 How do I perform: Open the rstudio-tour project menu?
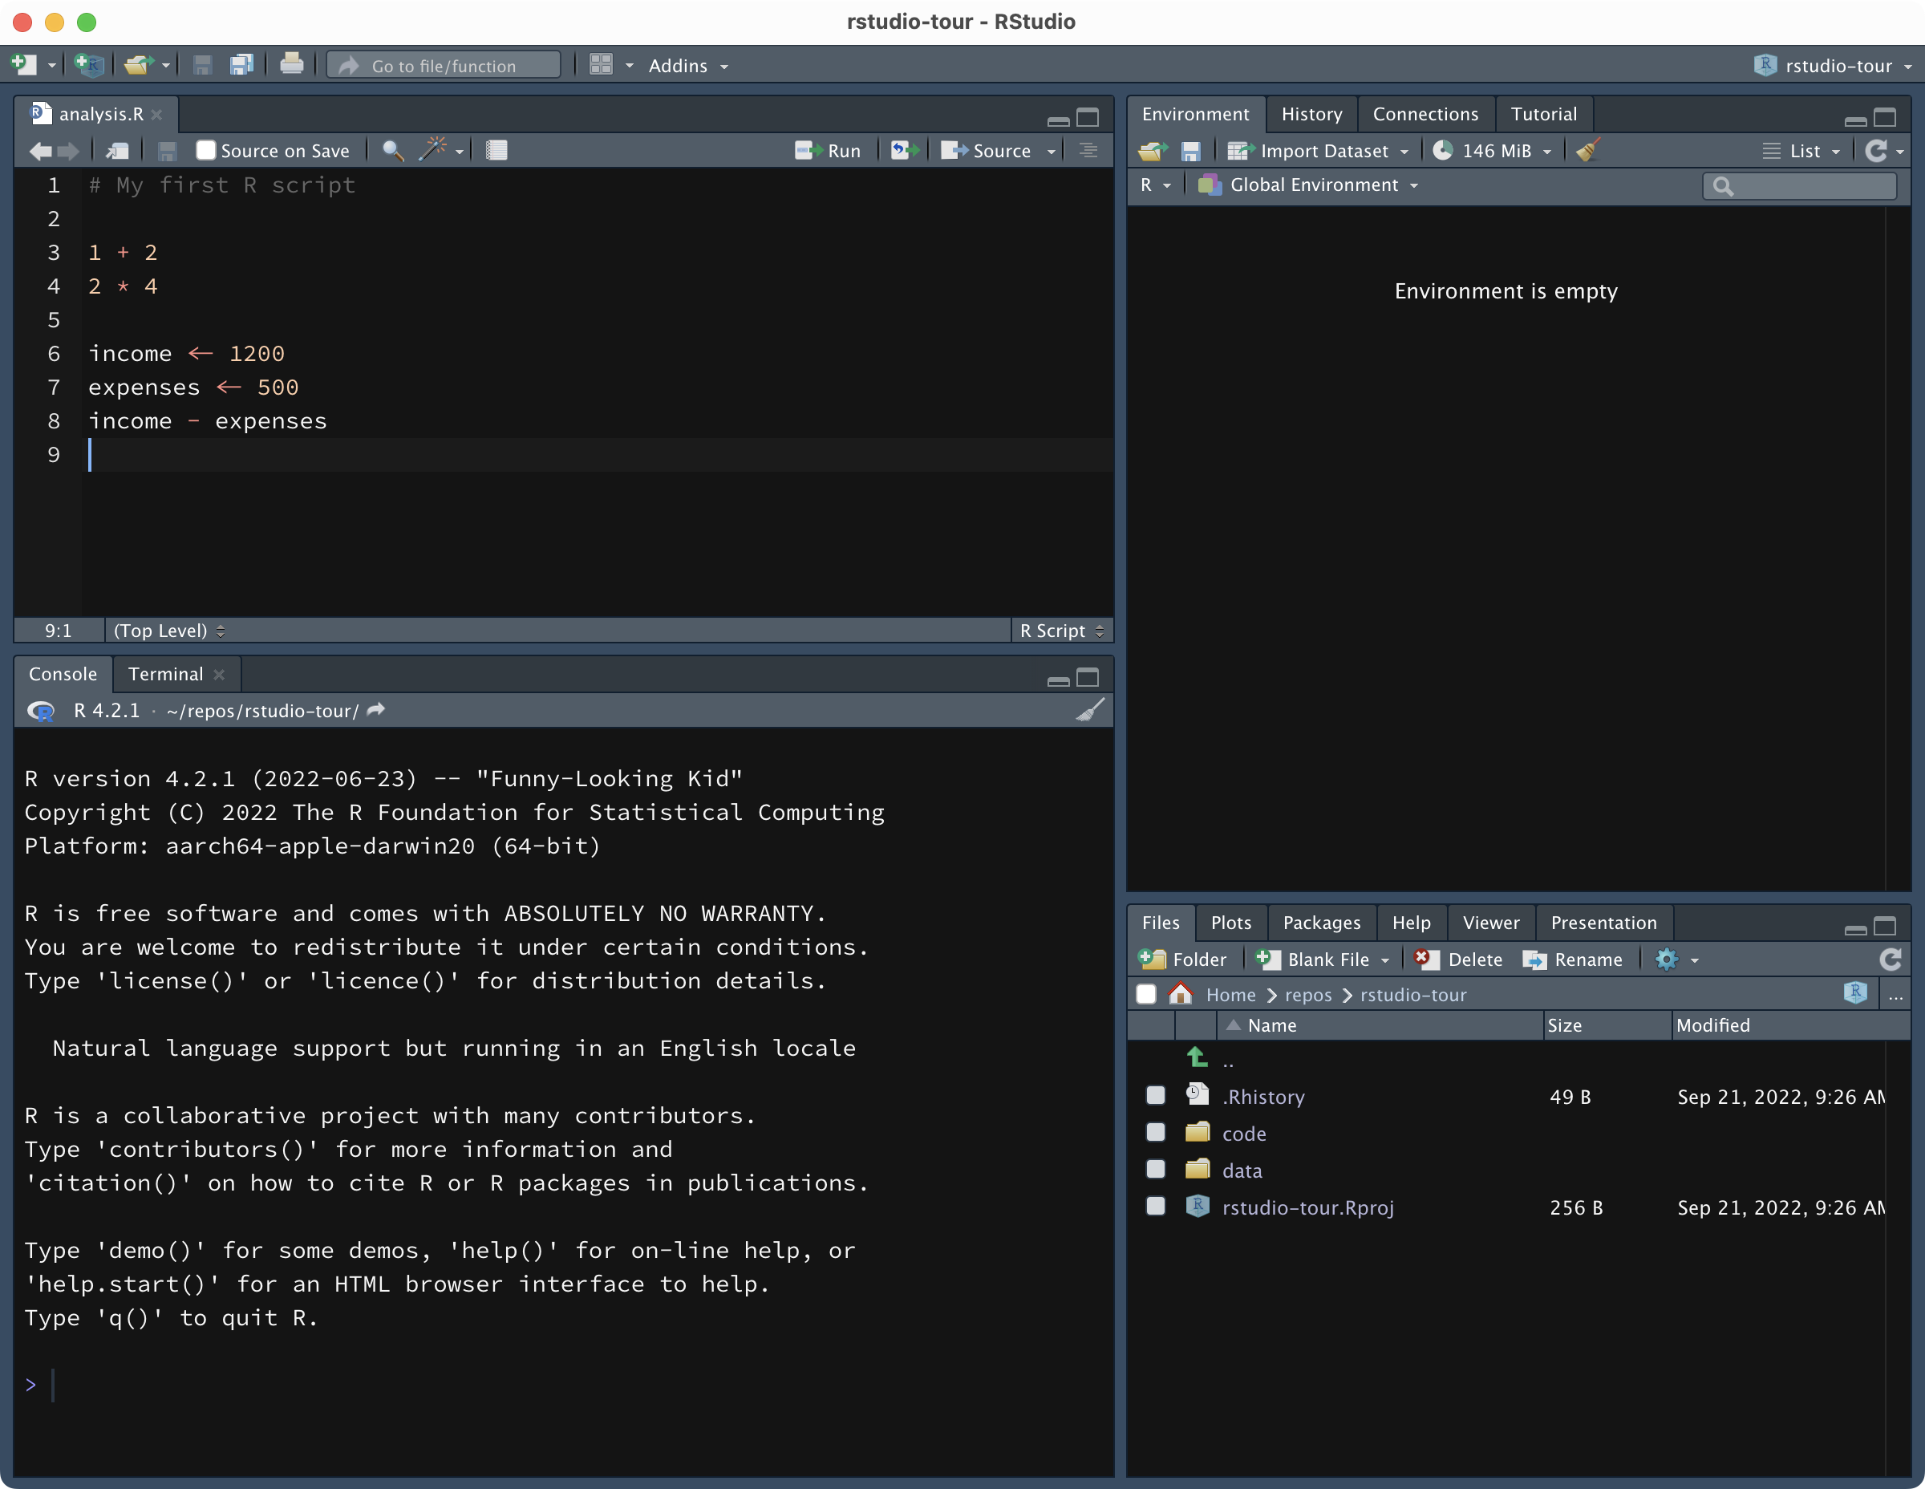[x=1834, y=65]
